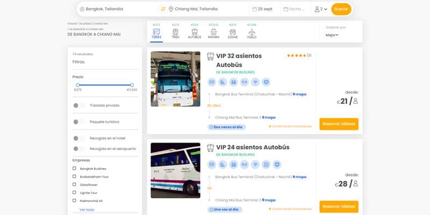Select the COCHE transport tab

[233, 32]
